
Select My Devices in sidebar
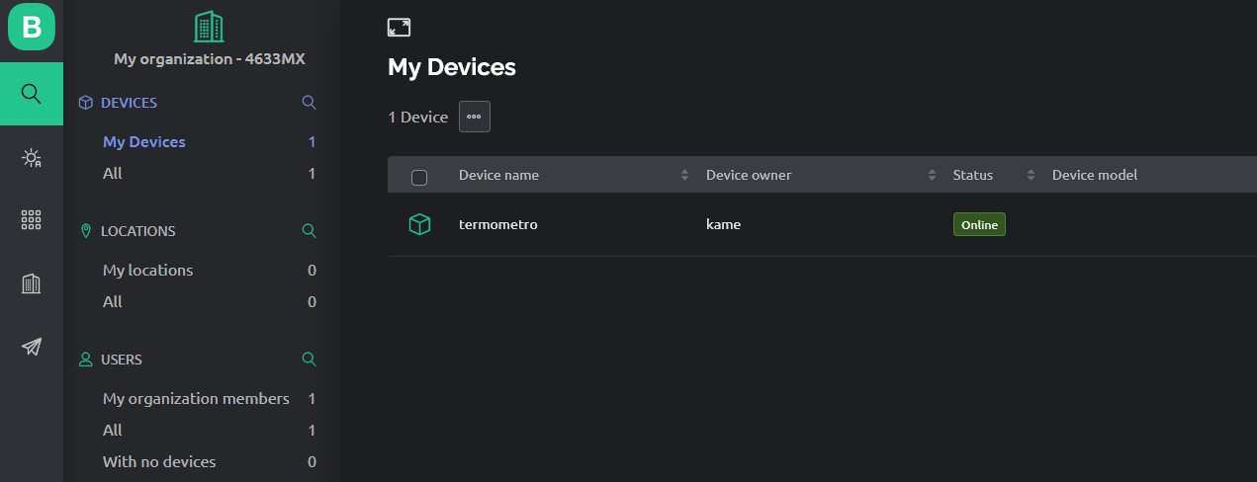144,142
